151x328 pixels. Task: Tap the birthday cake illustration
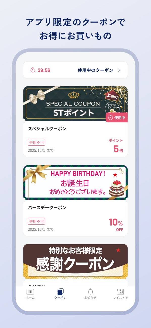116,188
